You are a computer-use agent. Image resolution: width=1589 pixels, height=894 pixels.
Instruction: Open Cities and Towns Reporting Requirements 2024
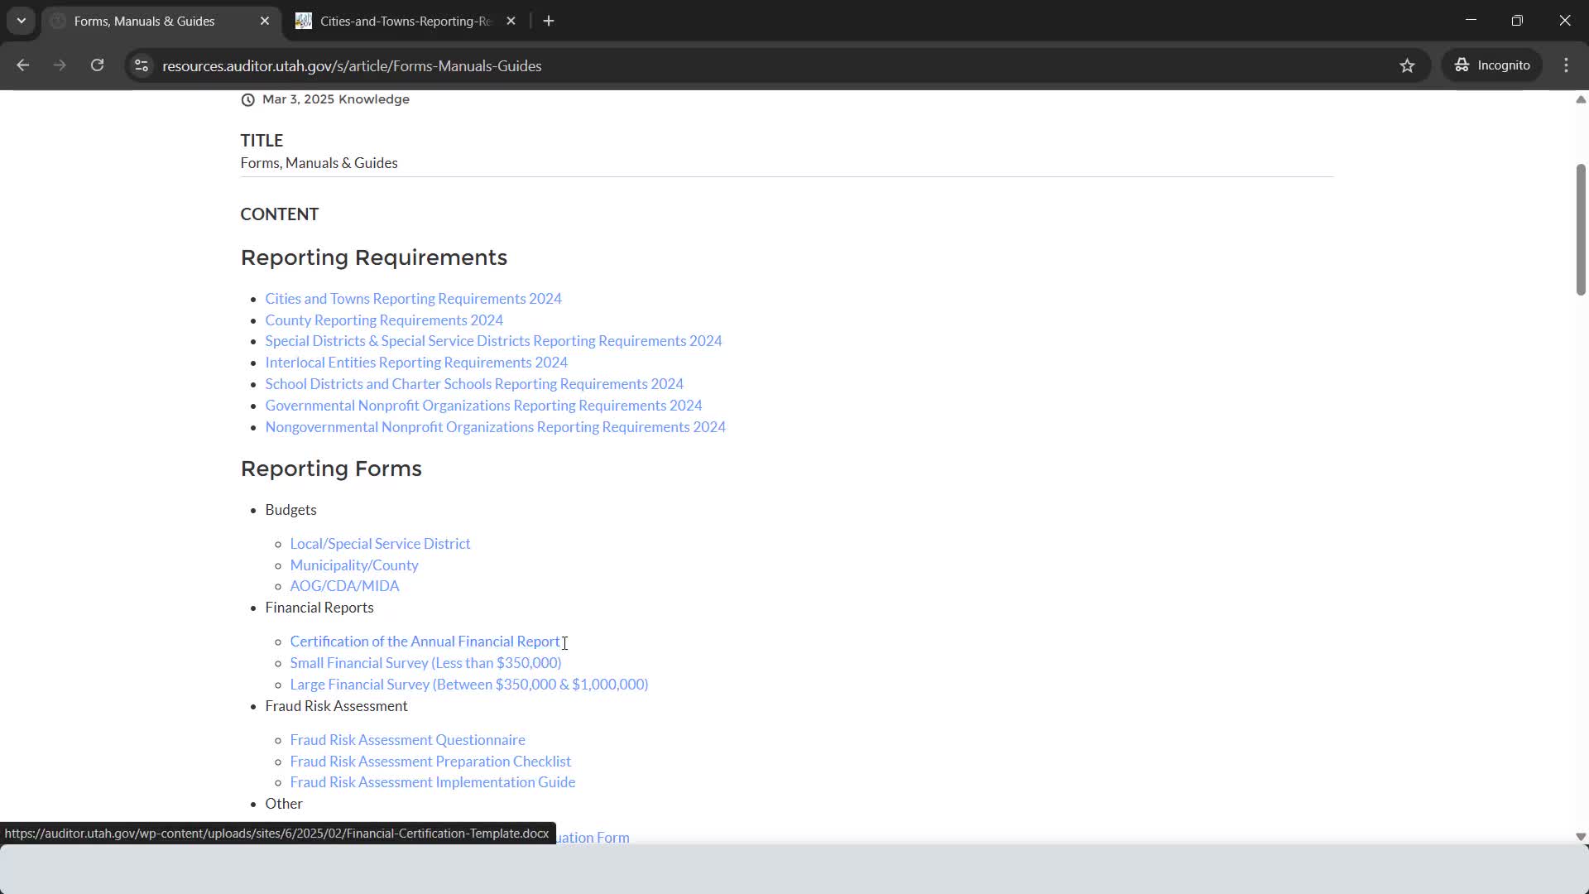413,299
